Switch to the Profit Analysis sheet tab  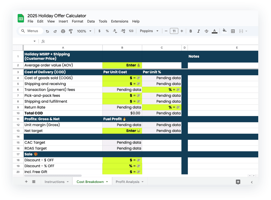127,182
